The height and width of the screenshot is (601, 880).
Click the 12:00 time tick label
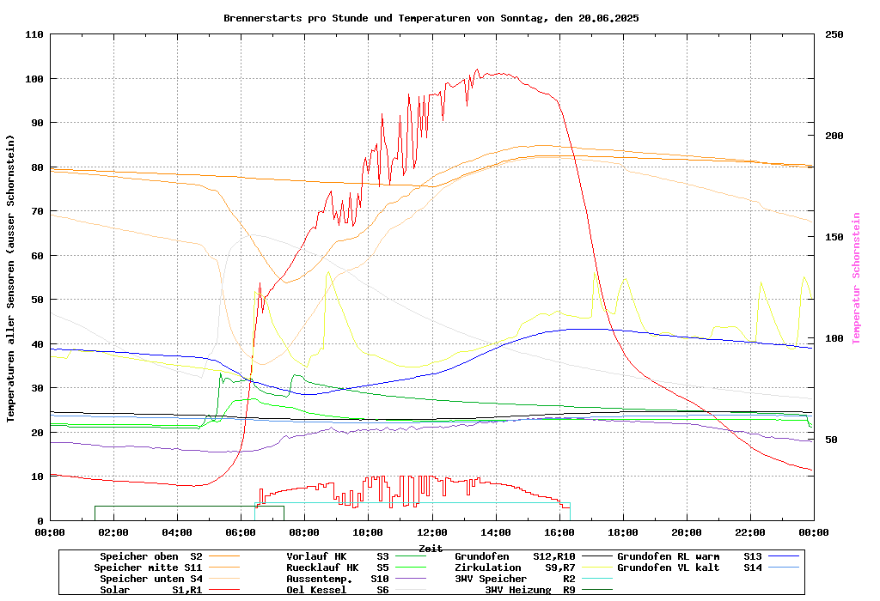[x=431, y=532]
